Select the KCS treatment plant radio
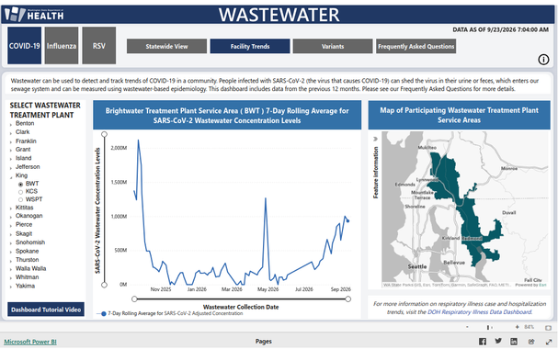 click(x=20, y=192)
